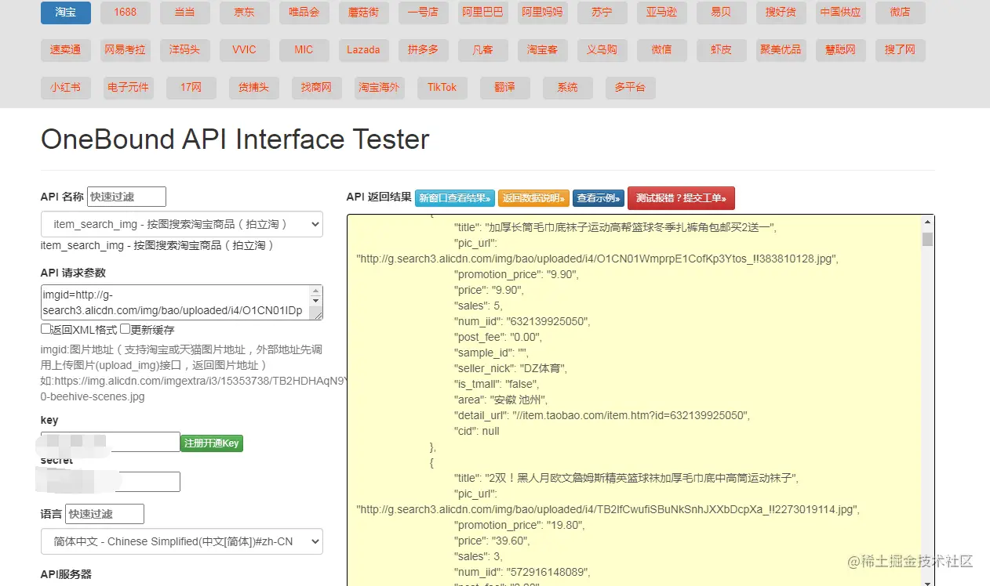Select the 义乌购 platform button
The height and width of the screenshot is (586, 990).
602,50
